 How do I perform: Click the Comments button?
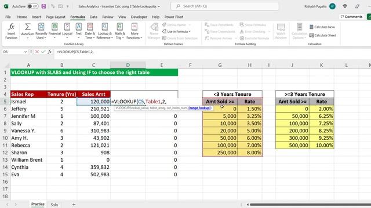(x=351, y=17)
